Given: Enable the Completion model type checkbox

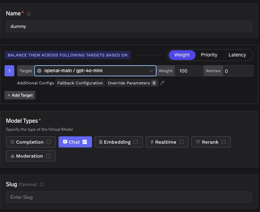Looking at the screenshot, I should (48, 142).
